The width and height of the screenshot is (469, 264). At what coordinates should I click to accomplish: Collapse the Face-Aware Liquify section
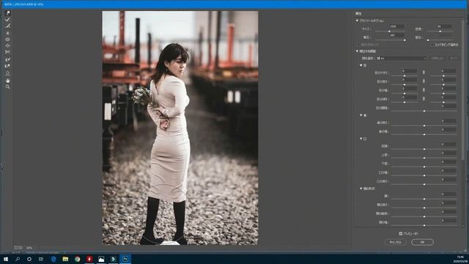357,51
